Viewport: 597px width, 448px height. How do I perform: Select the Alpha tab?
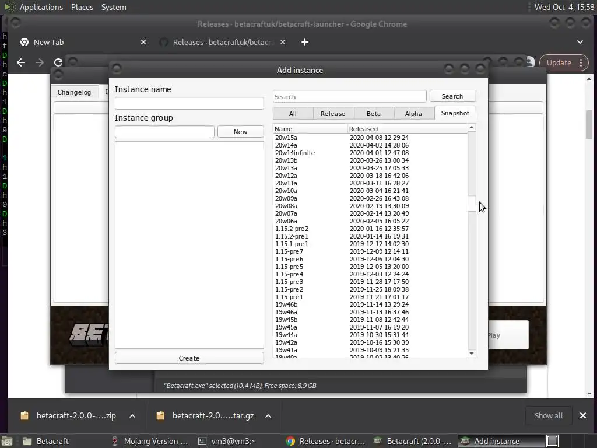point(413,114)
